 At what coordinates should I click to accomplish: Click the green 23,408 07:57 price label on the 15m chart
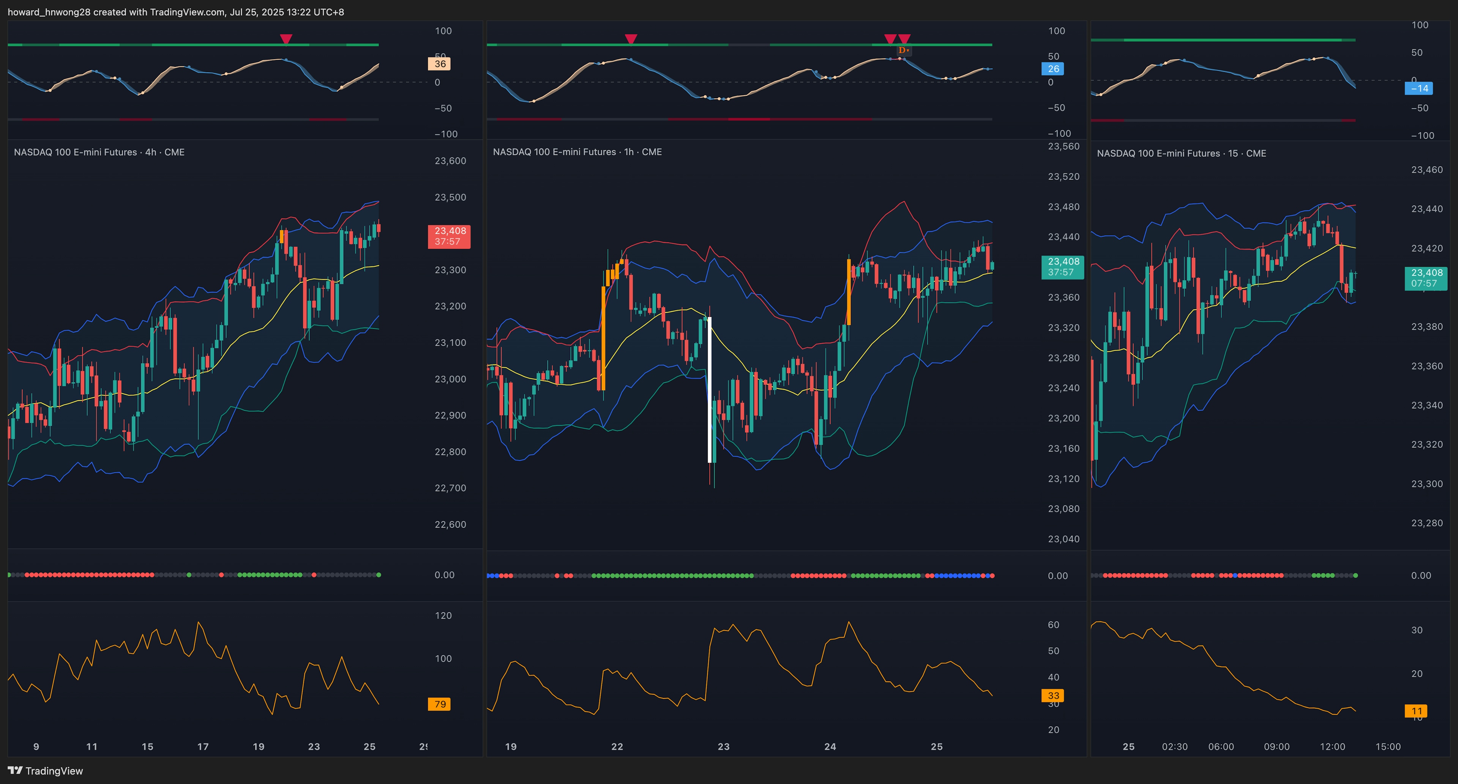(x=1426, y=278)
